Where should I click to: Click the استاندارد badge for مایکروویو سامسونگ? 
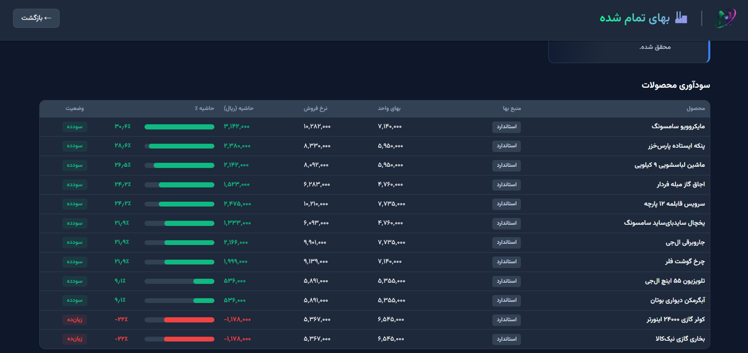(507, 127)
